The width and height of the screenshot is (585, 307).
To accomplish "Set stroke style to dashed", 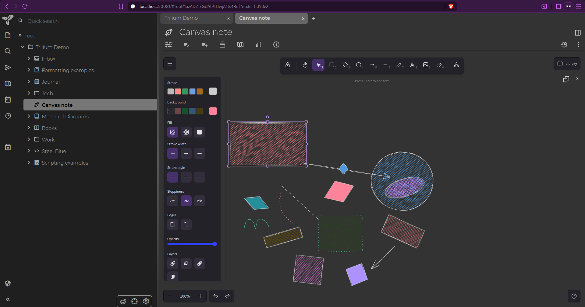I will point(186,177).
